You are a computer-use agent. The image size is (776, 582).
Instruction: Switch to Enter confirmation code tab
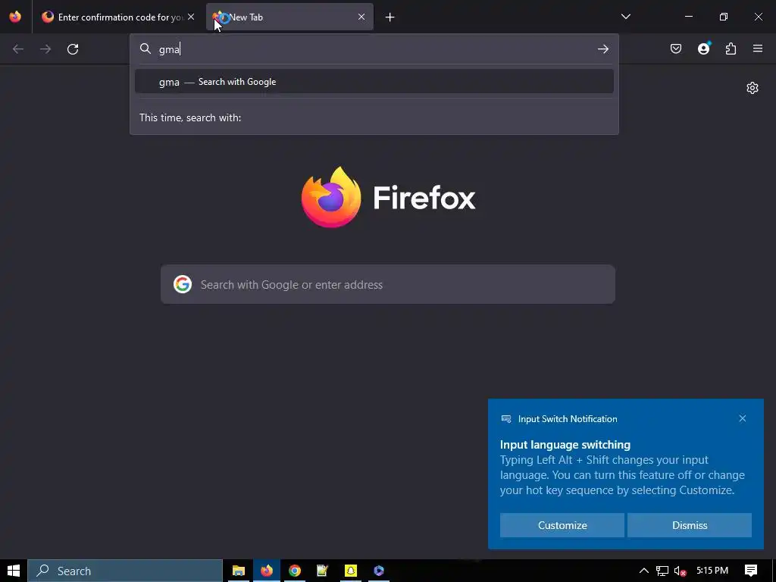118,17
